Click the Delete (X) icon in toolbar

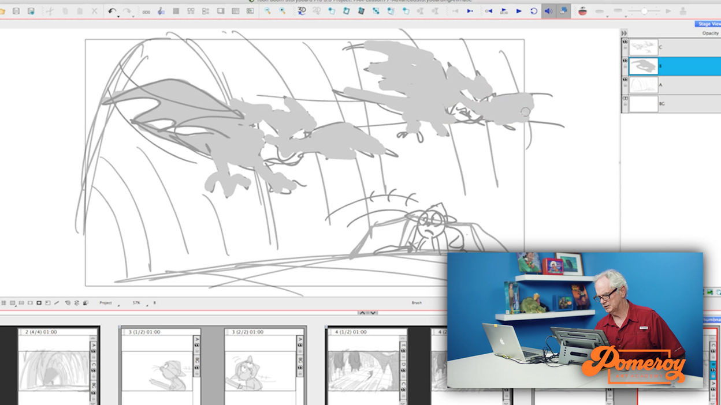(95, 11)
